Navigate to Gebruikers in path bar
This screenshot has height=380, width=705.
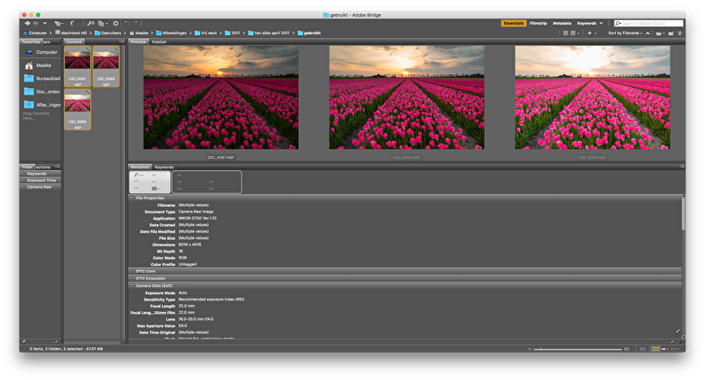point(108,33)
